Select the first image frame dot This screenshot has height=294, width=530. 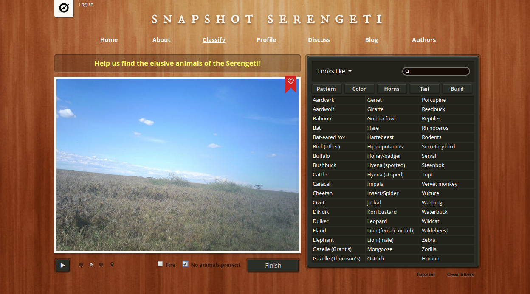[81, 265]
